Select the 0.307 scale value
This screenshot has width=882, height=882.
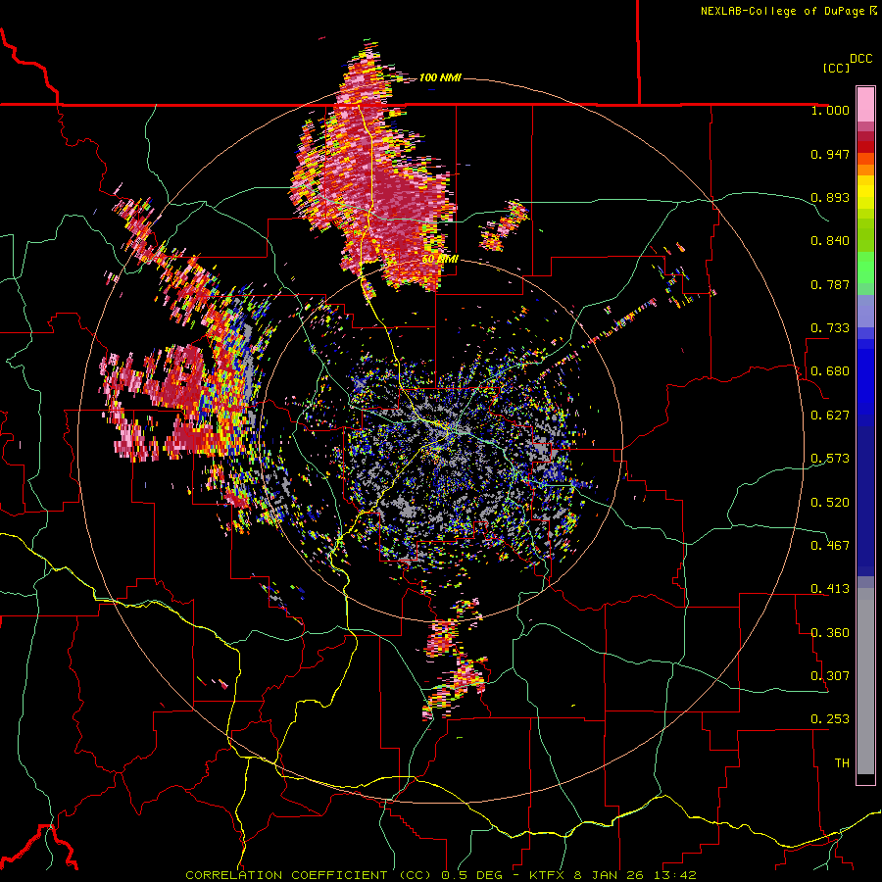[830, 676]
